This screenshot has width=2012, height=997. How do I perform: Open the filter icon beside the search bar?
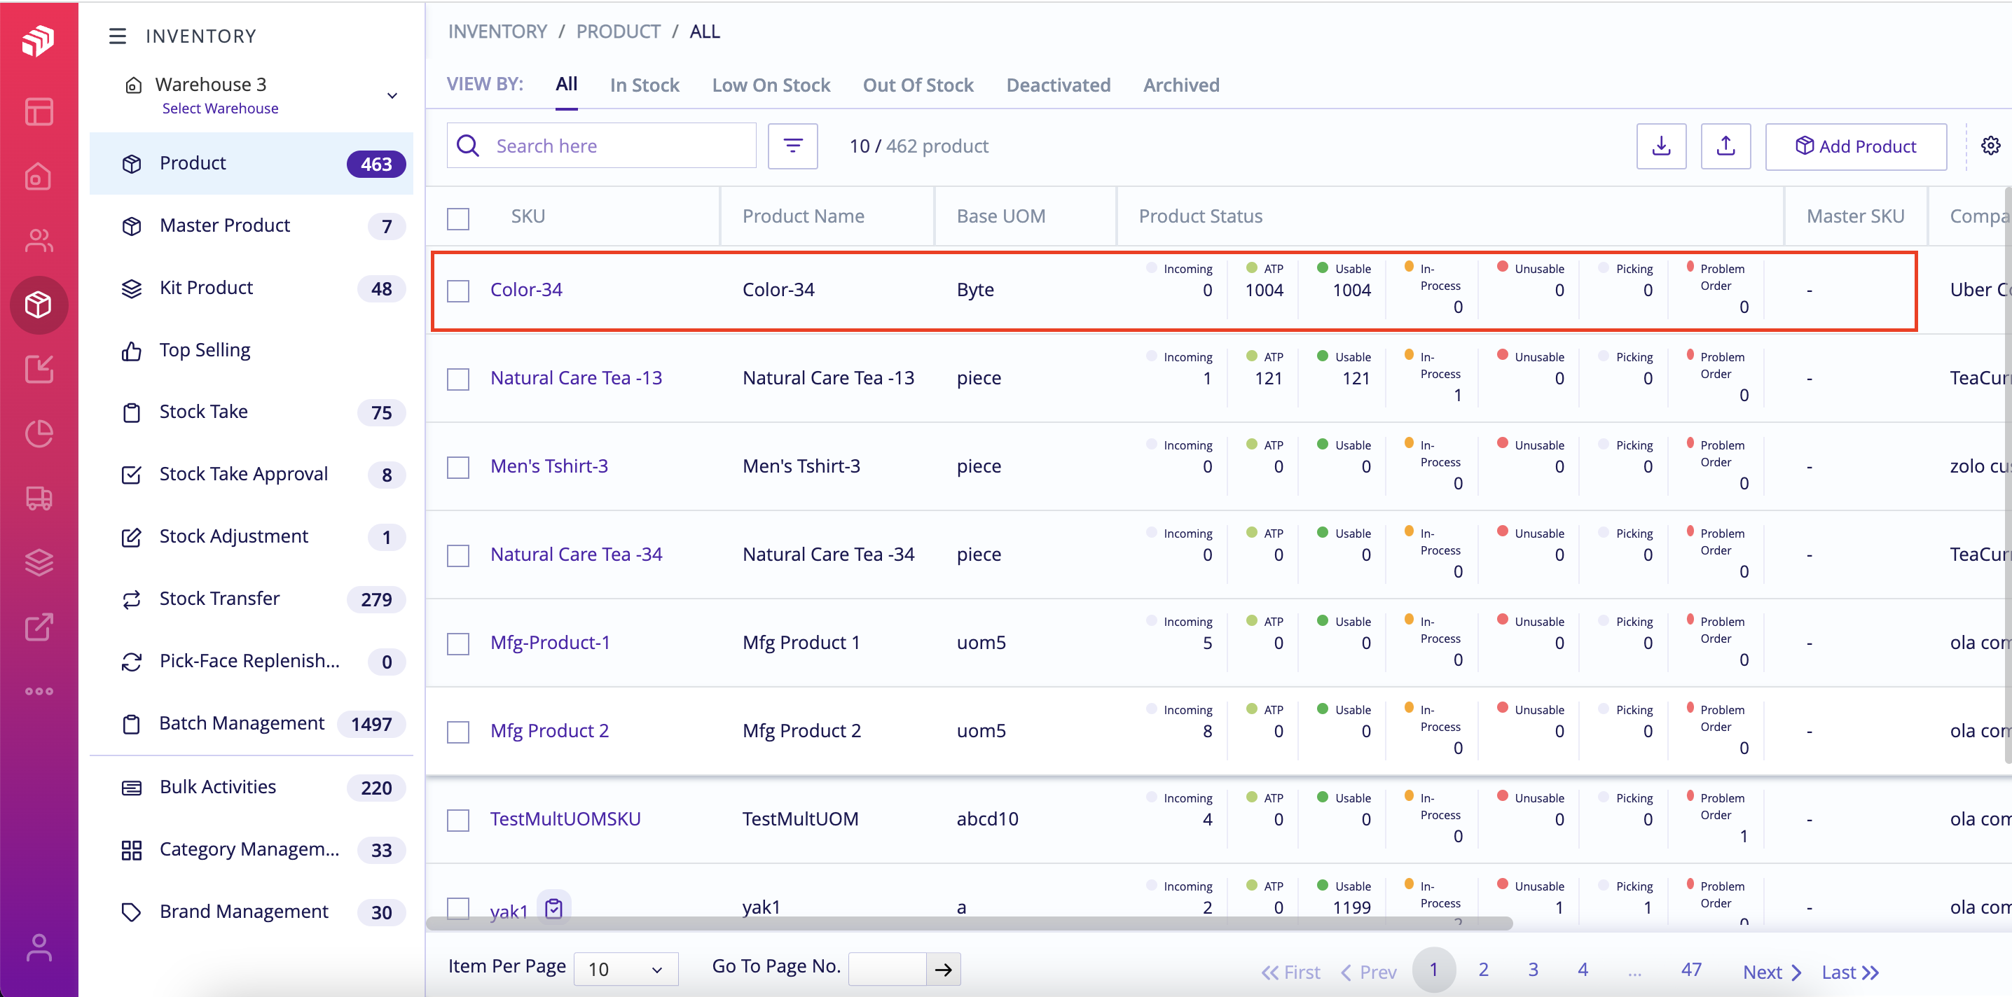(793, 146)
